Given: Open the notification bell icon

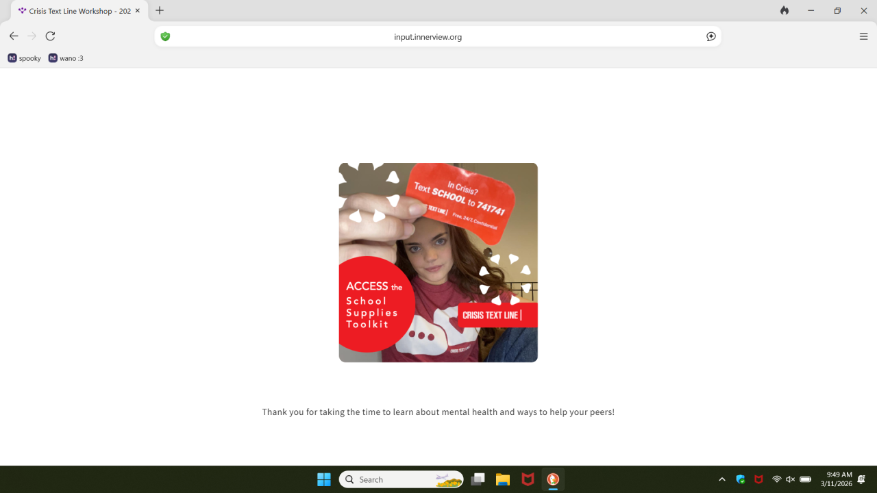Looking at the screenshot, I should (x=861, y=479).
